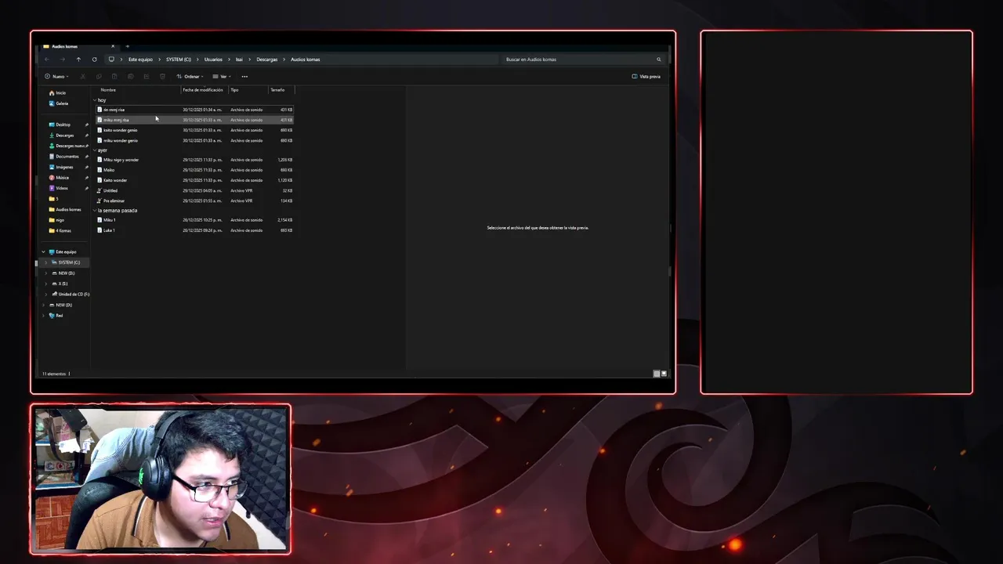Click the Share icon in toolbar
This screenshot has width=1003, height=564.
[146, 77]
